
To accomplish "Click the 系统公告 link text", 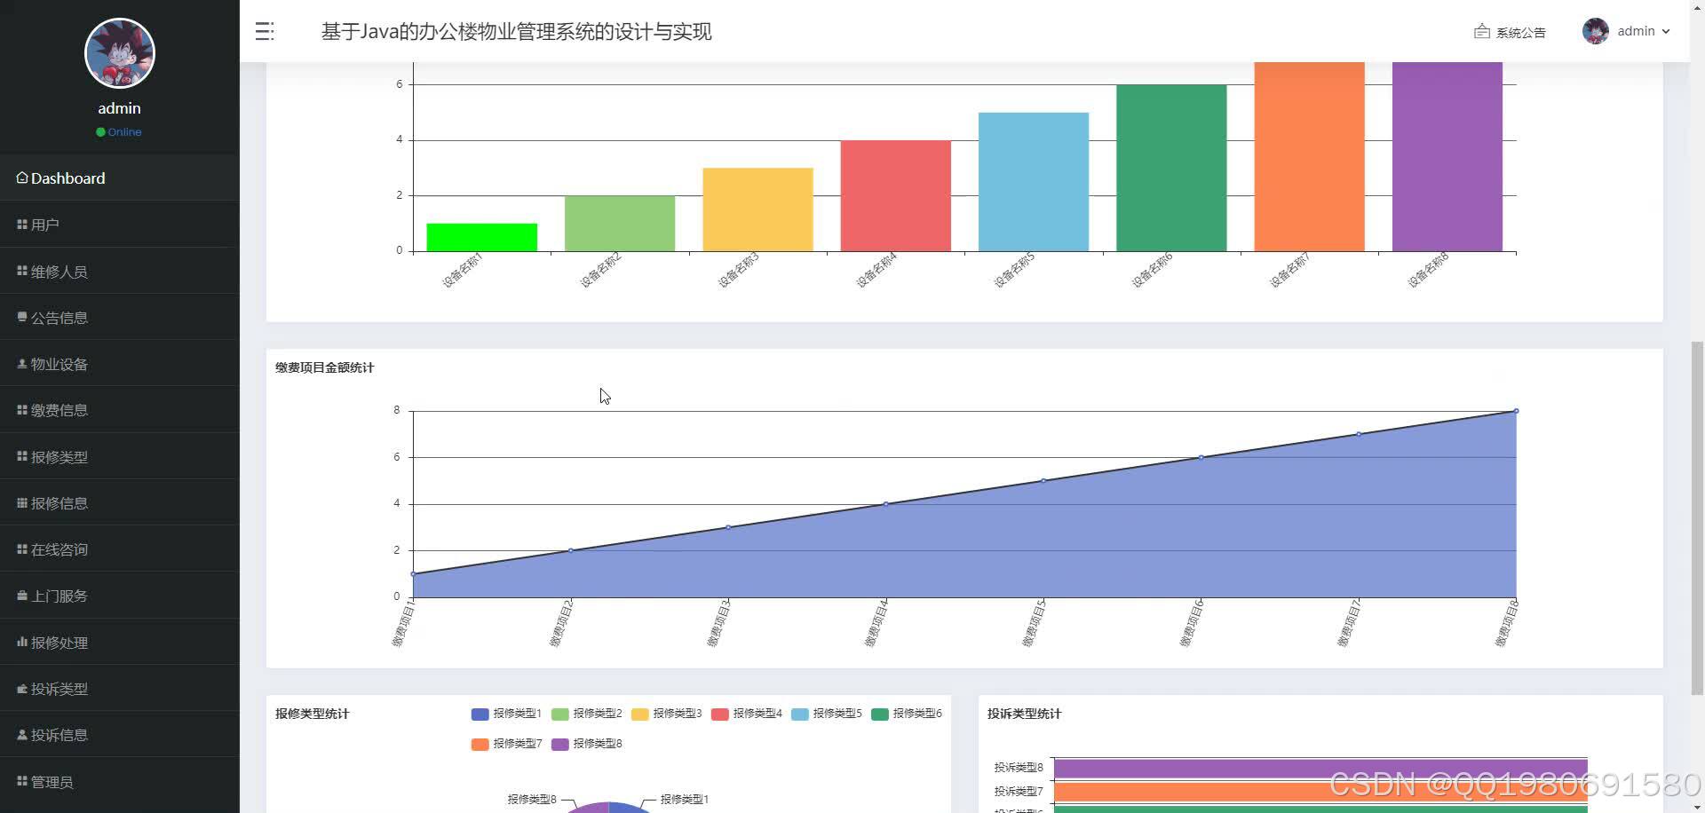I will pyautogui.click(x=1520, y=33).
